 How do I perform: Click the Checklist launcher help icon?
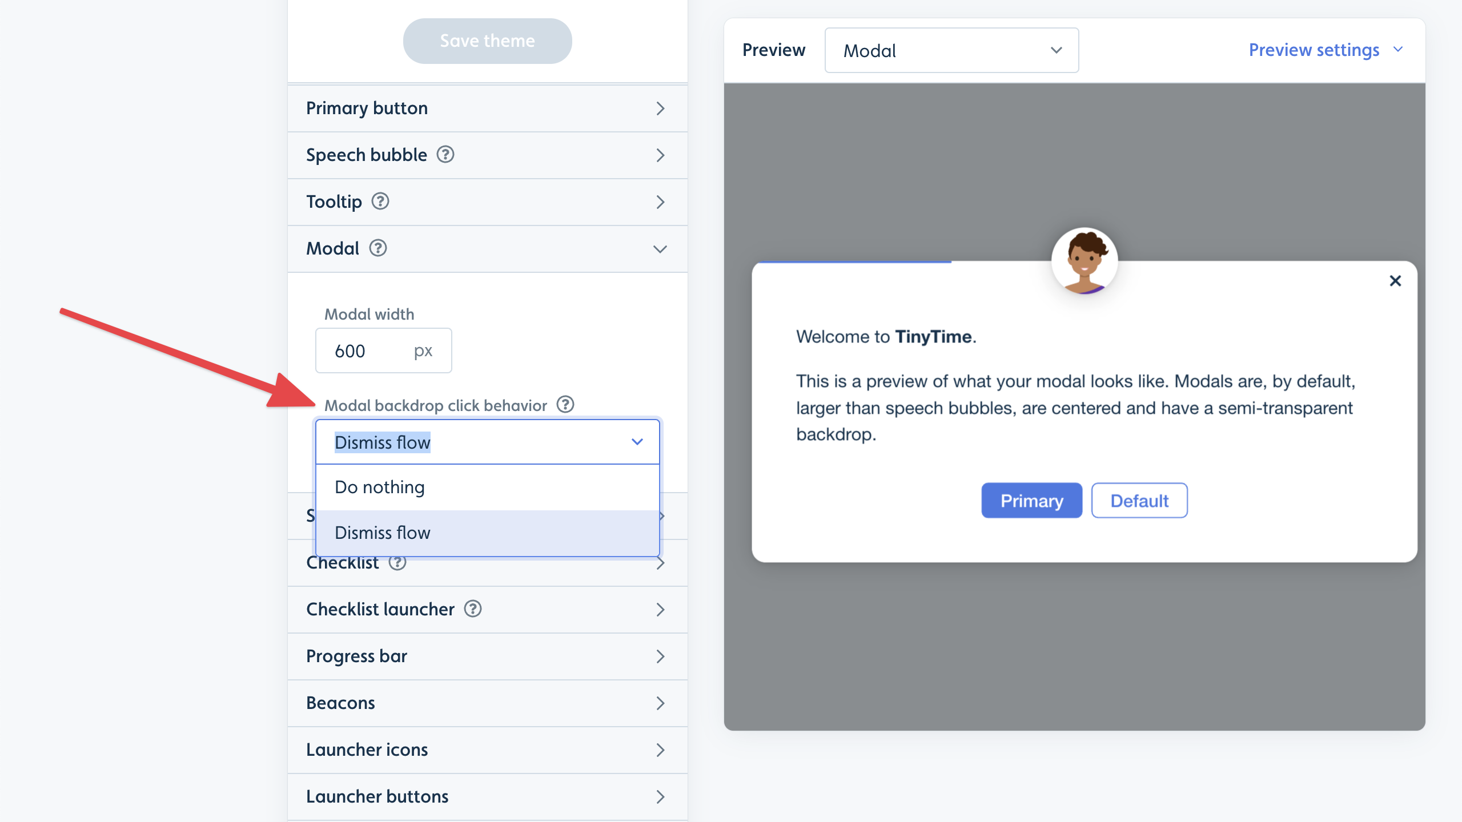[473, 609]
